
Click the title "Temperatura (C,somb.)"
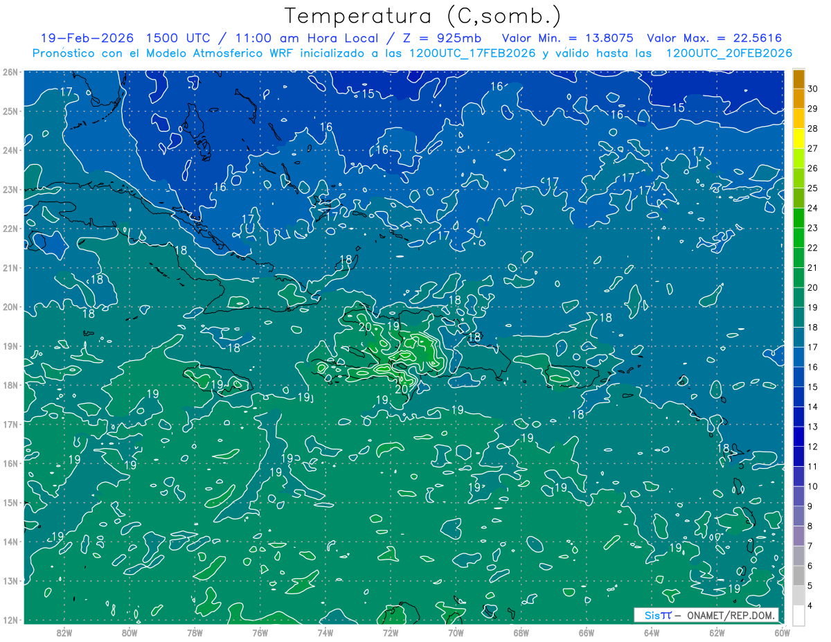[423, 16]
